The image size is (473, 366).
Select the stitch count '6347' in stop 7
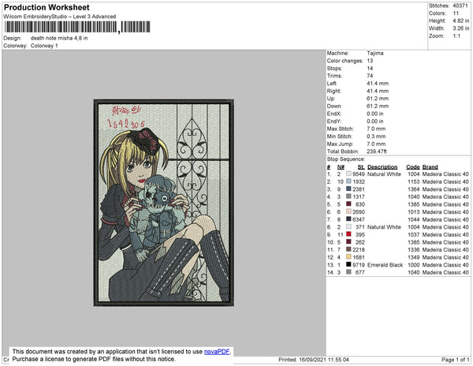tap(359, 219)
